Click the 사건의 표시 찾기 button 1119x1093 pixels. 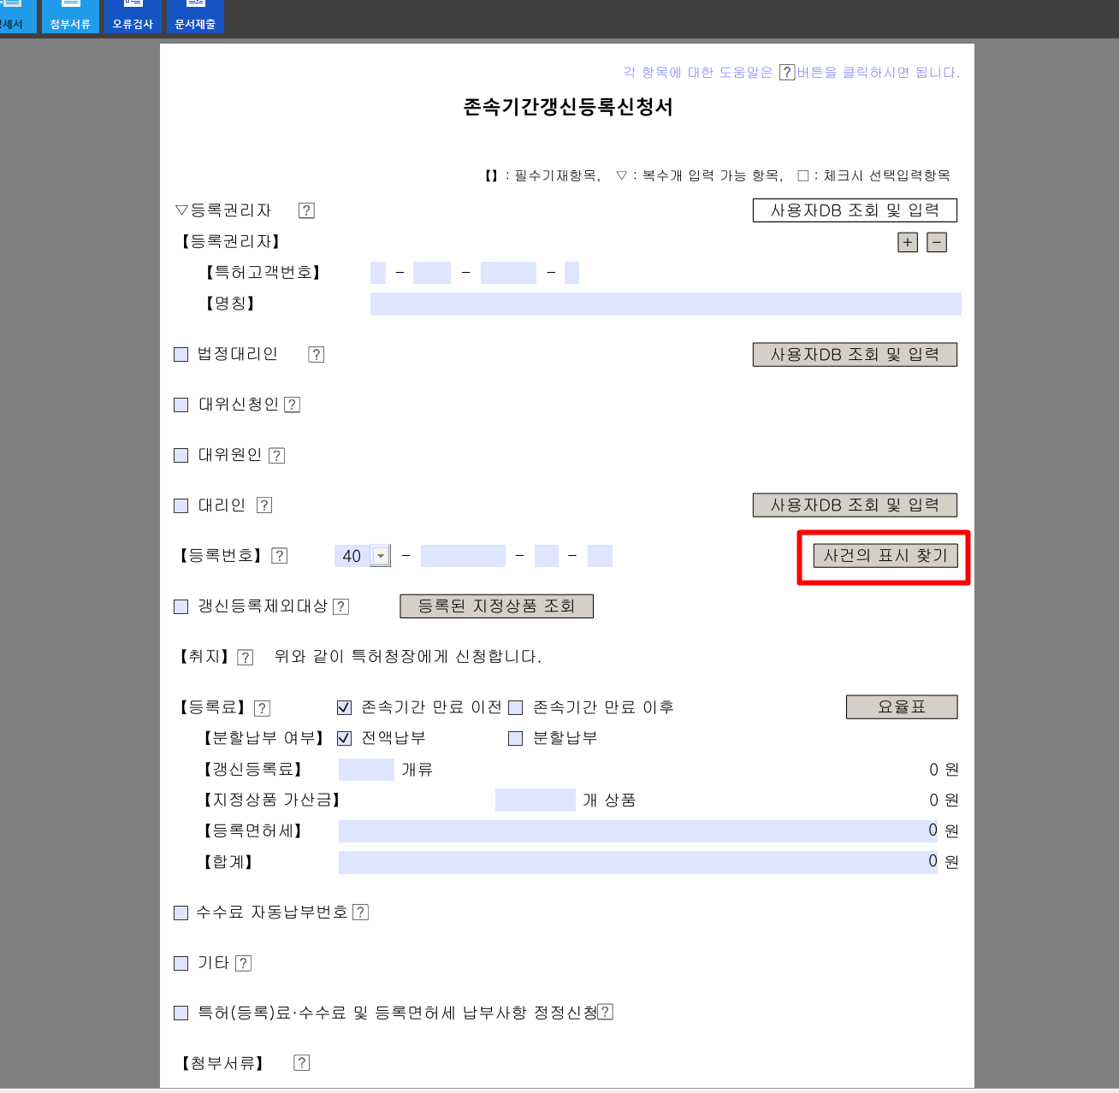tap(885, 555)
